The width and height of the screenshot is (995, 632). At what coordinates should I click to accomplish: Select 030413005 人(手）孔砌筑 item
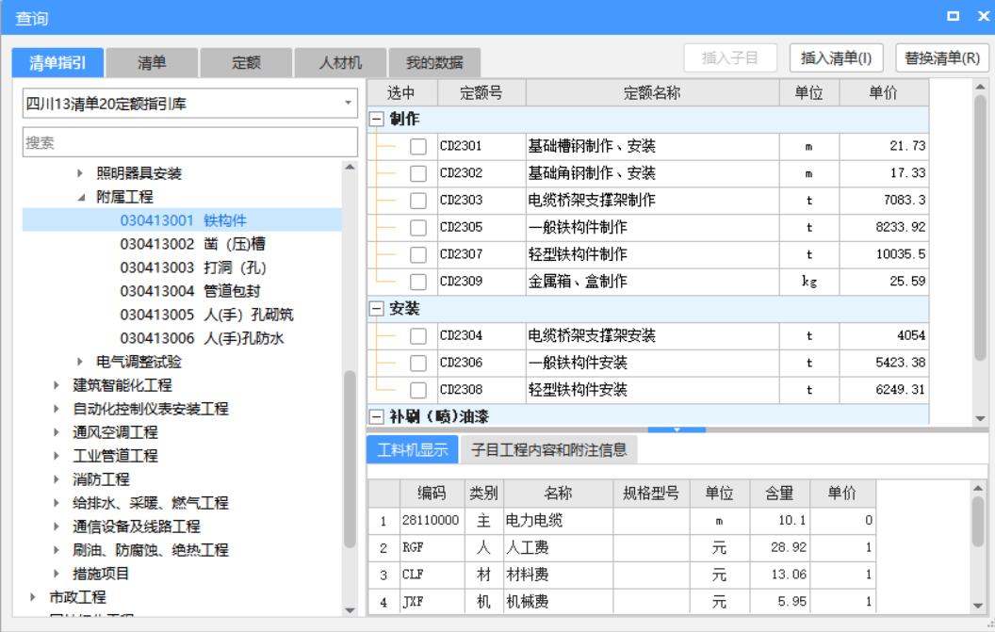tap(207, 315)
